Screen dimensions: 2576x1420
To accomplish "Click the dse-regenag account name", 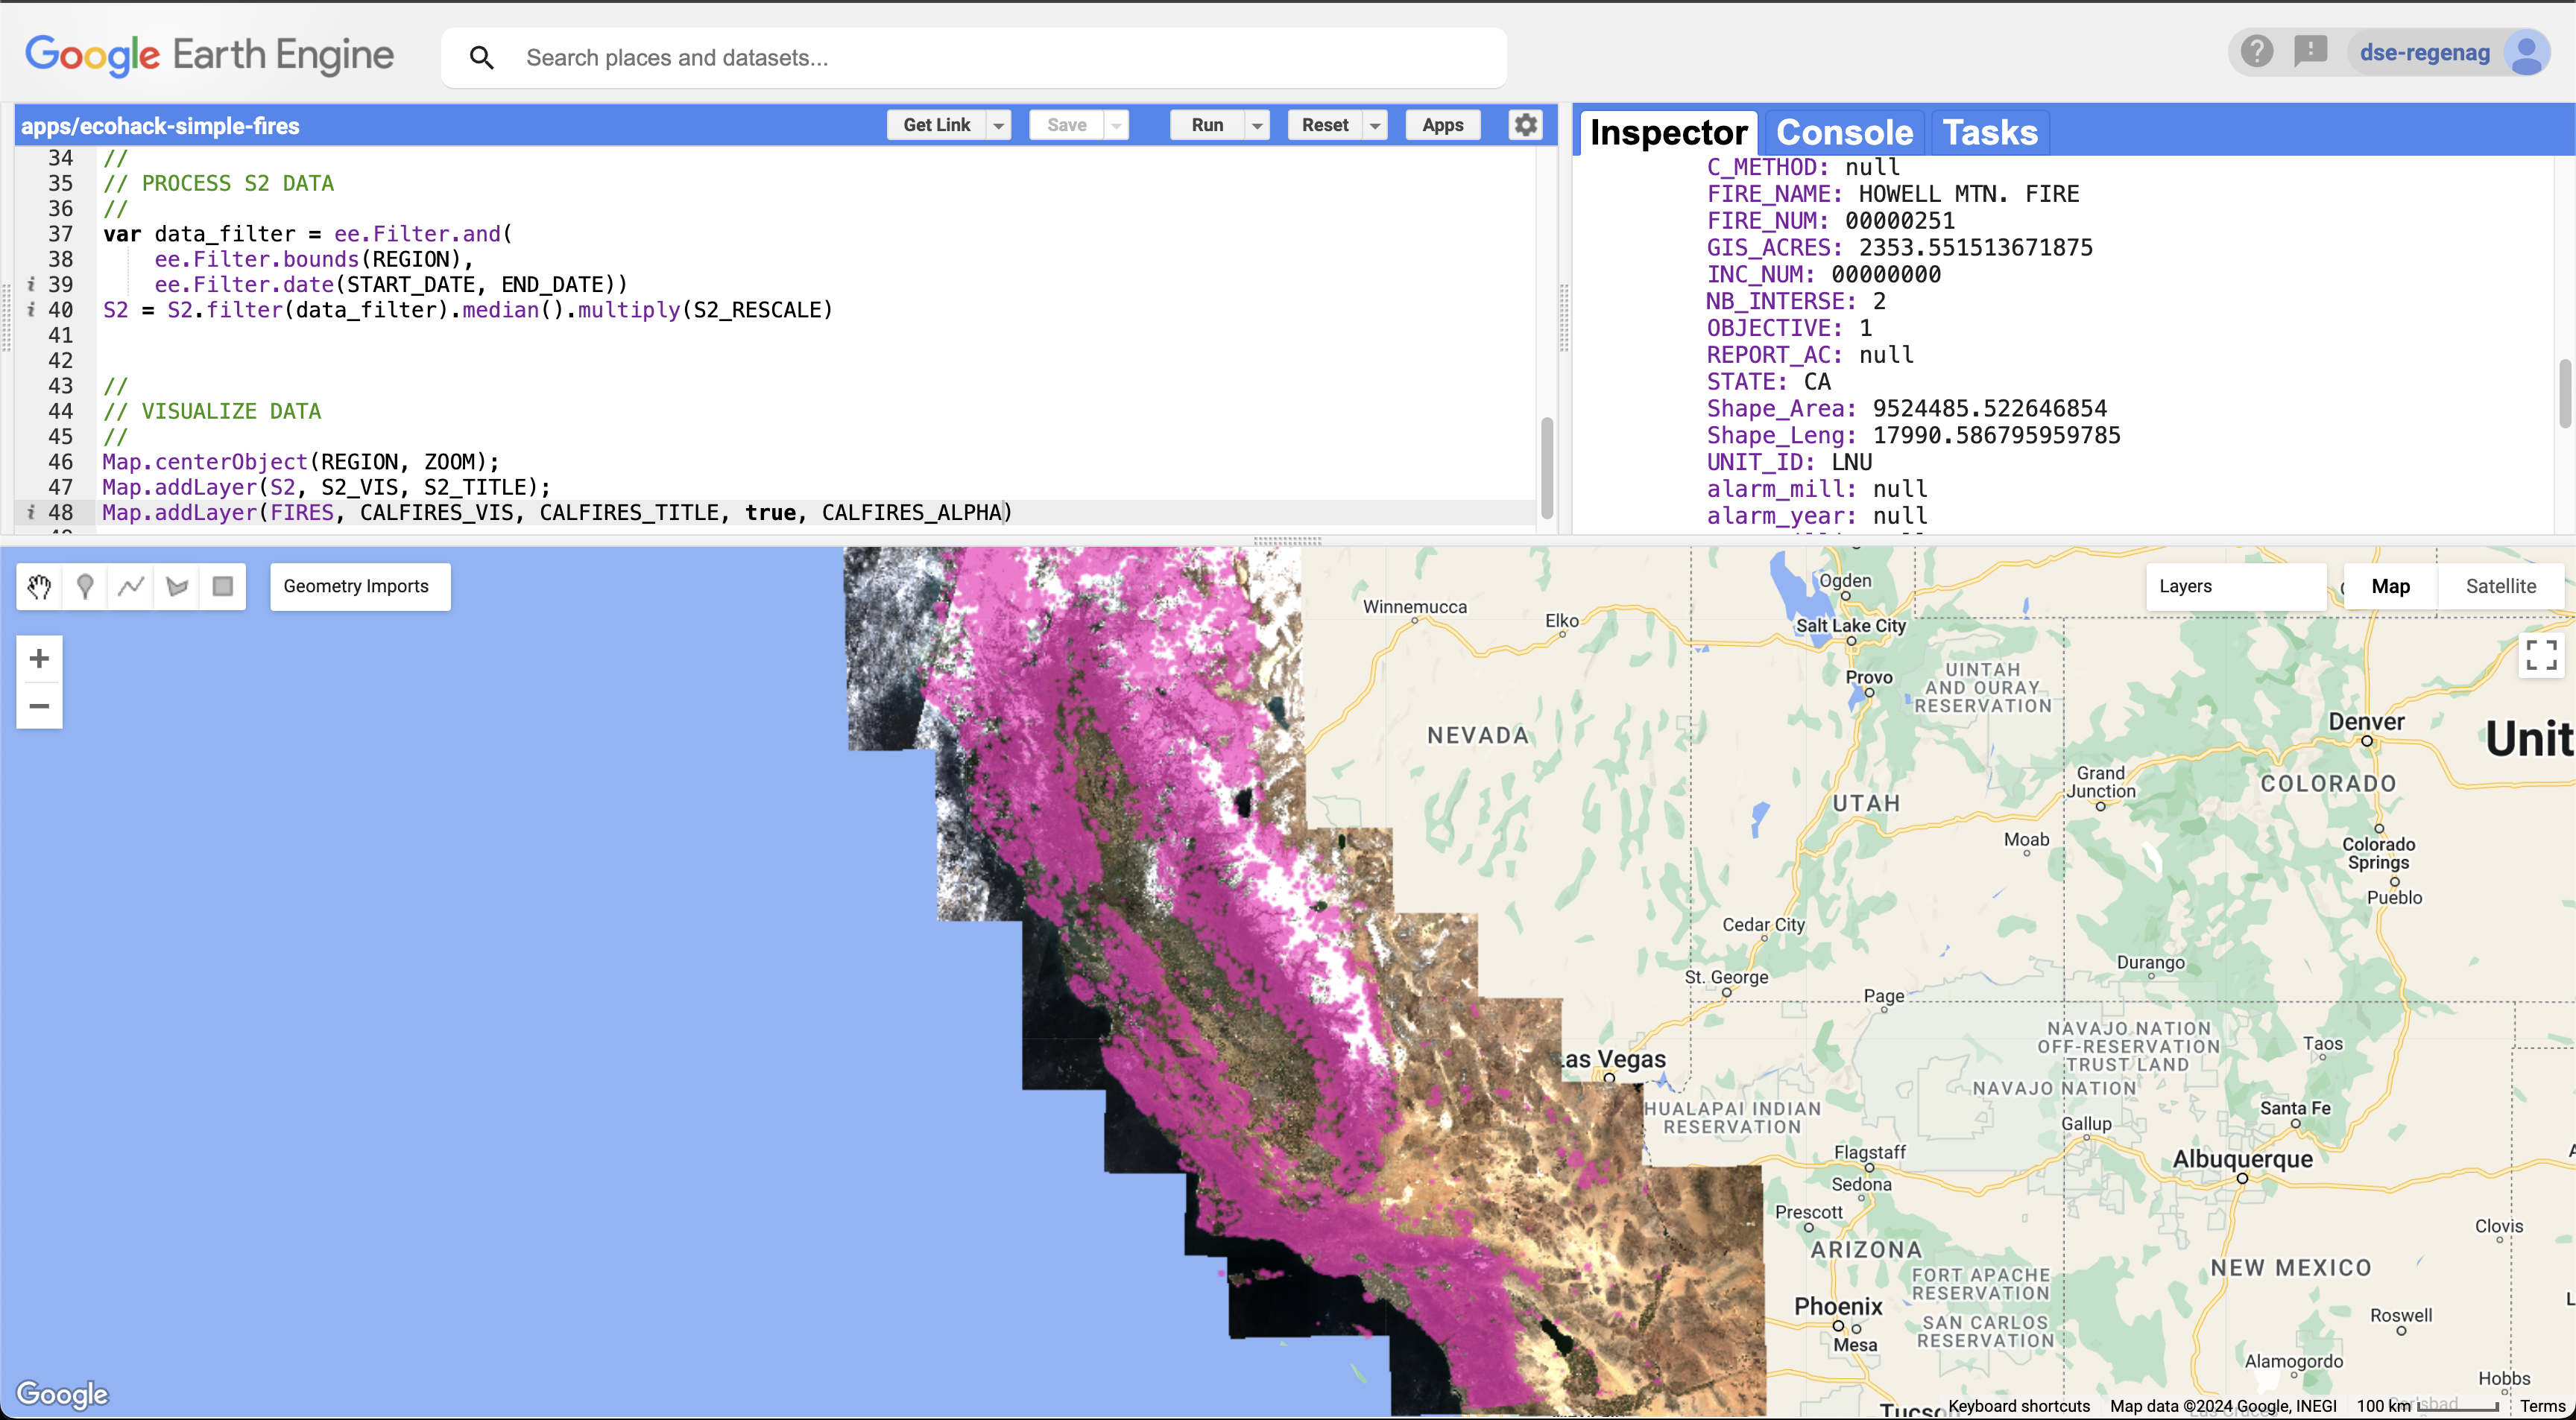I will pos(2424,53).
